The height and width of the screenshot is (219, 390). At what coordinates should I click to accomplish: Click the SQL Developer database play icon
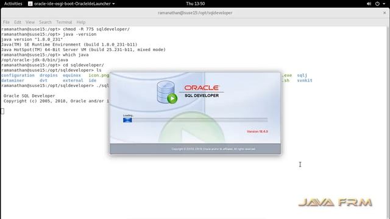[x=167, y=92]
